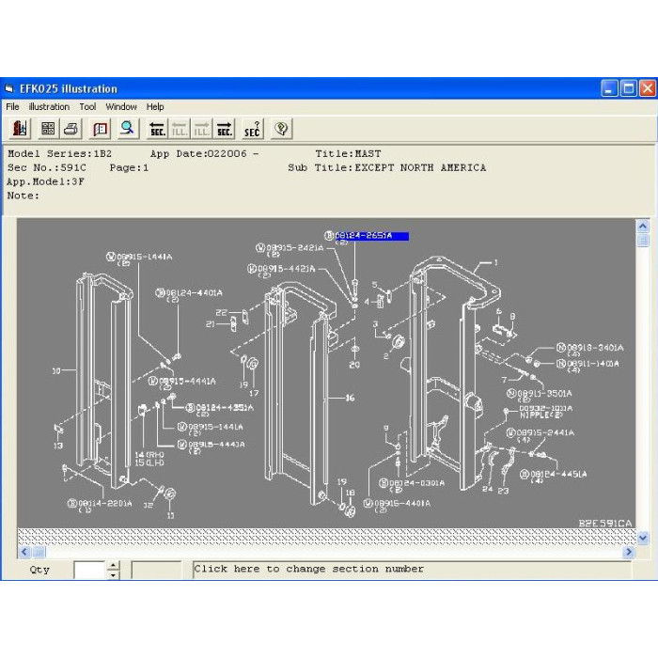Click the previous illustration ILL. left arrow
Viewport: 658px width, 658px height.
coord(180,129)
